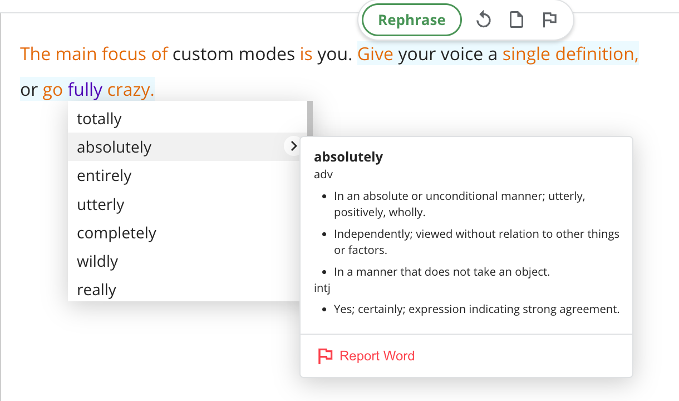Click the orange word "Give" in the sentence

pos(375,54)
